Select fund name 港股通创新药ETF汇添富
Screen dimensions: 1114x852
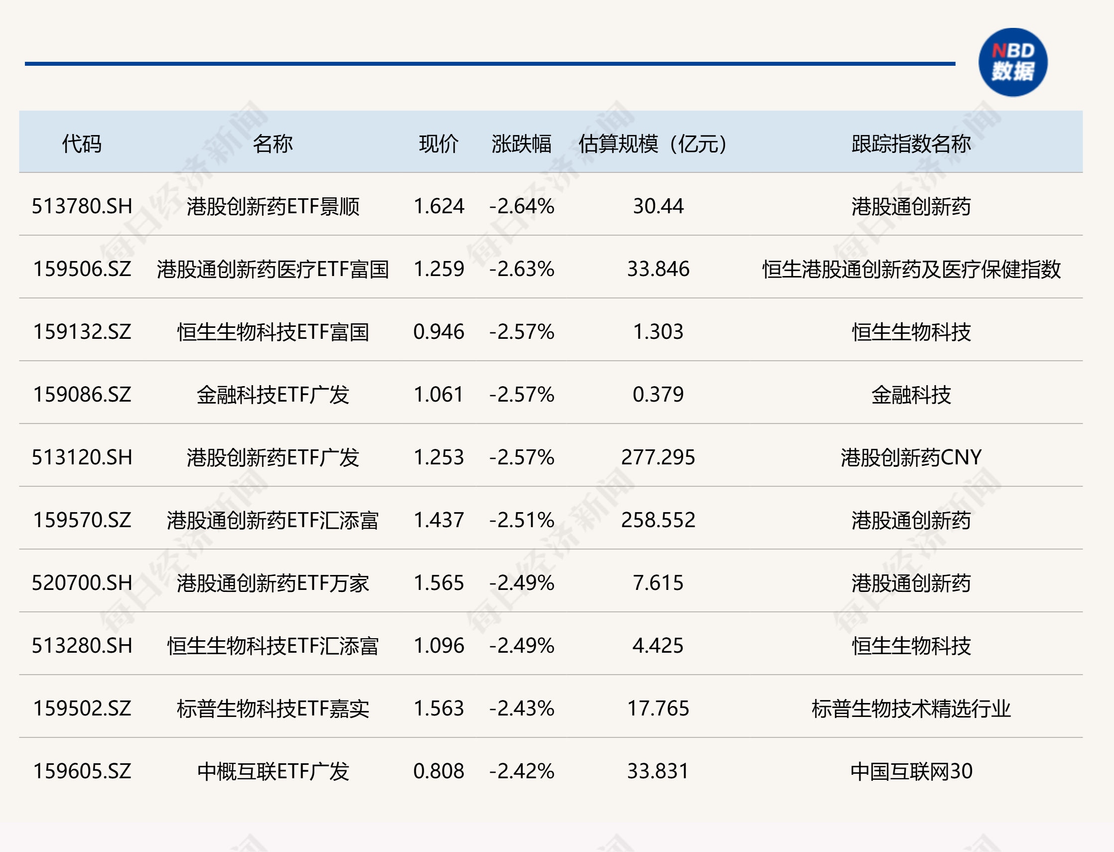point(273,520)
